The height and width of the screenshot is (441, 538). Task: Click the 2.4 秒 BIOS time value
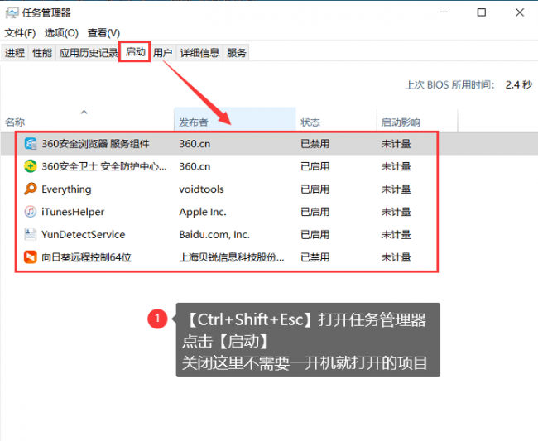pyautogui.click(x=519, y=84)
